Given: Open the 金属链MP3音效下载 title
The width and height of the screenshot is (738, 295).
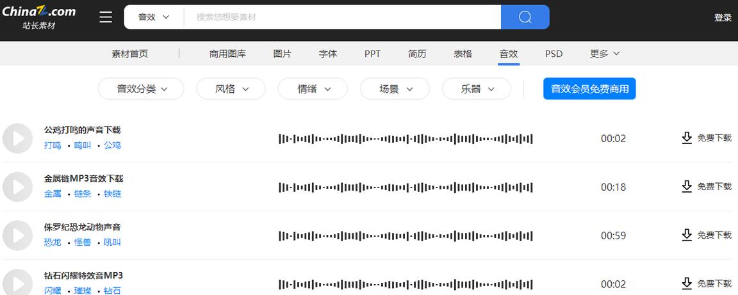Looking at the screenshot, I should click(x=84, y=179).
